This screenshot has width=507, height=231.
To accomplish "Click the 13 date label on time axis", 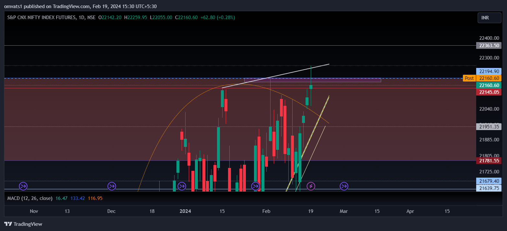I will click(x=67, y=211).
